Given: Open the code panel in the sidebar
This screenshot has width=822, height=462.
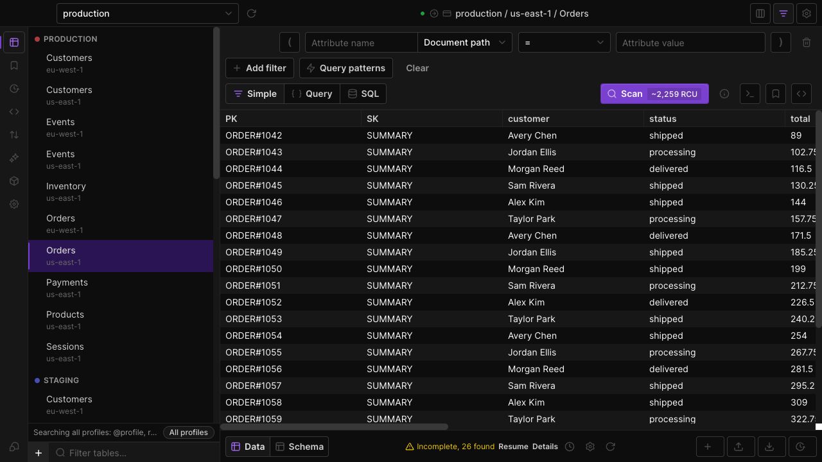Looking at the screenshot, I should pos(14,112).
